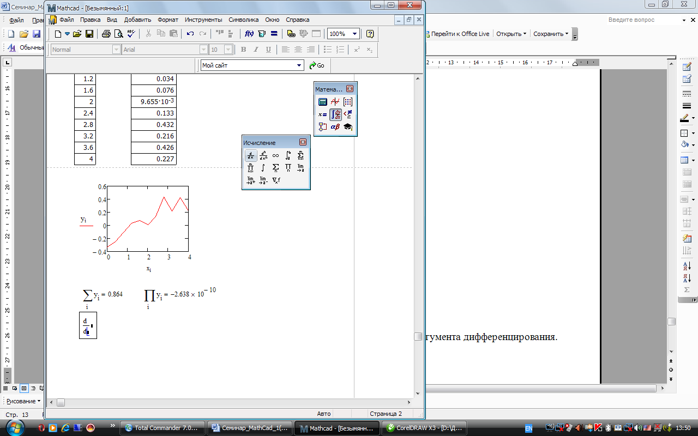698x436 pixels.
Task: Open the Открыть dropdown in Word
Action: click(x=512, y=34)
